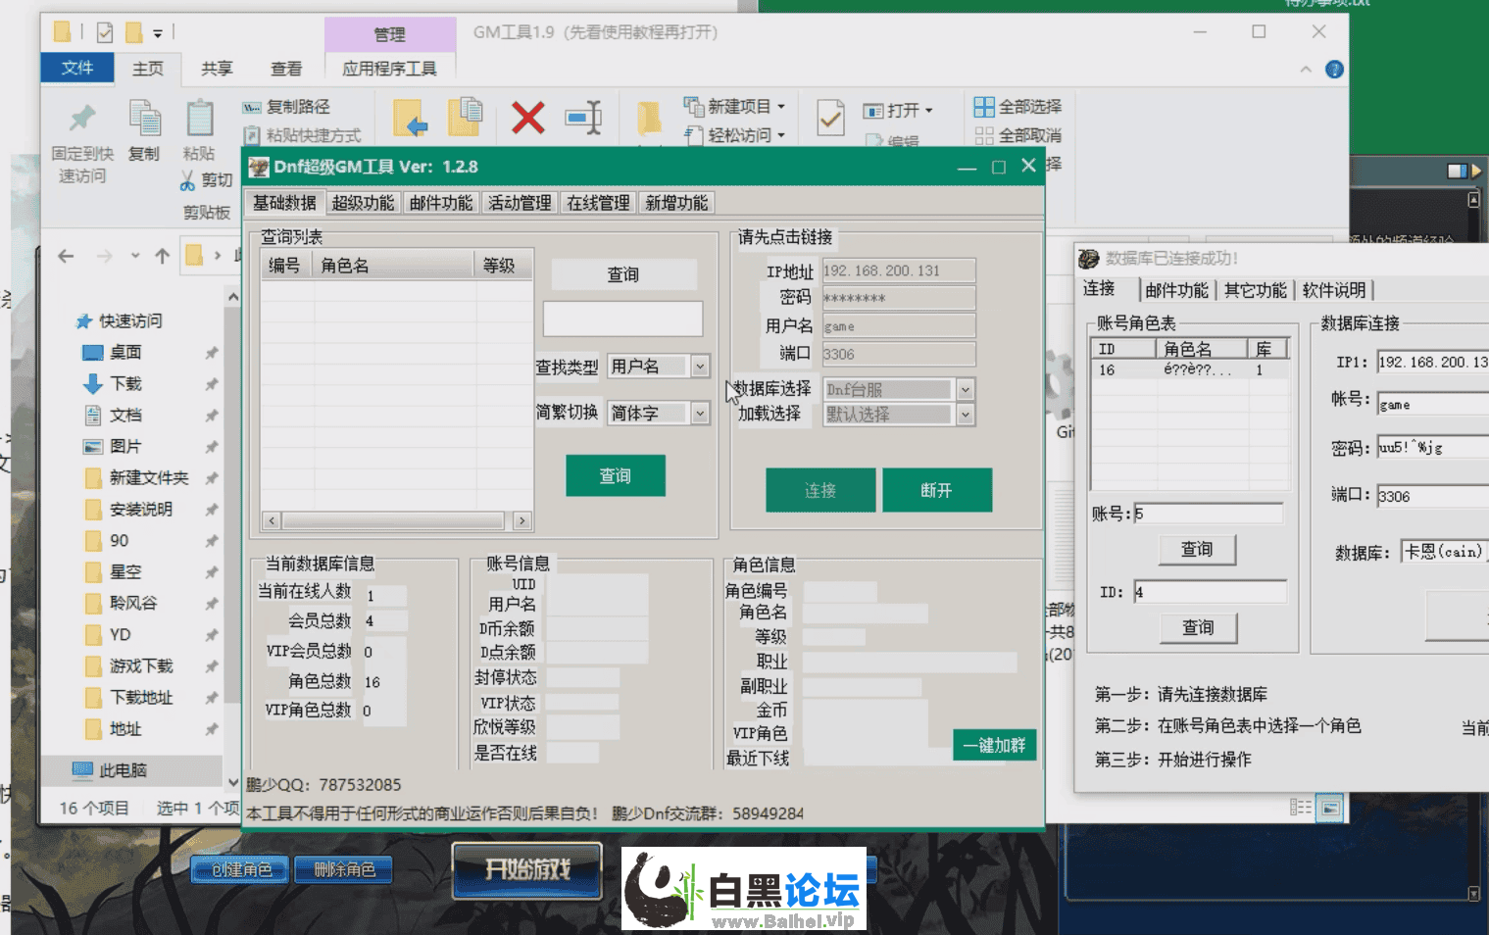
Task: Open the 简繁切换 简体字 dropdown
Action: coord(700,414)
